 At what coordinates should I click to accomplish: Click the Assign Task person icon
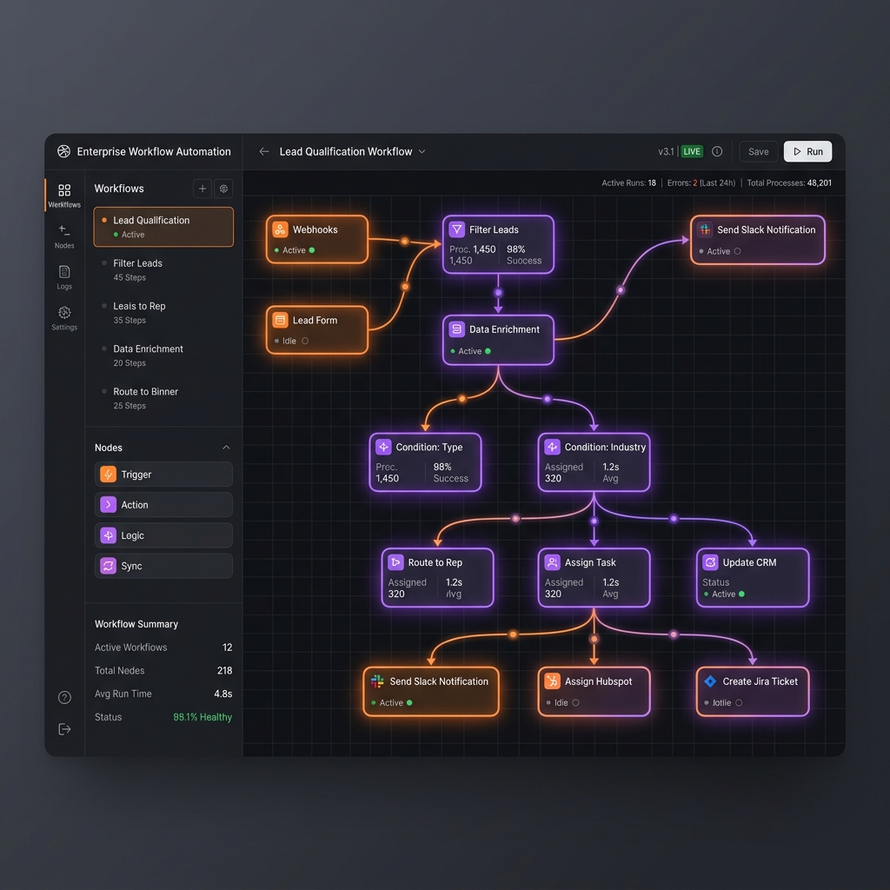[x=552, y=562]
